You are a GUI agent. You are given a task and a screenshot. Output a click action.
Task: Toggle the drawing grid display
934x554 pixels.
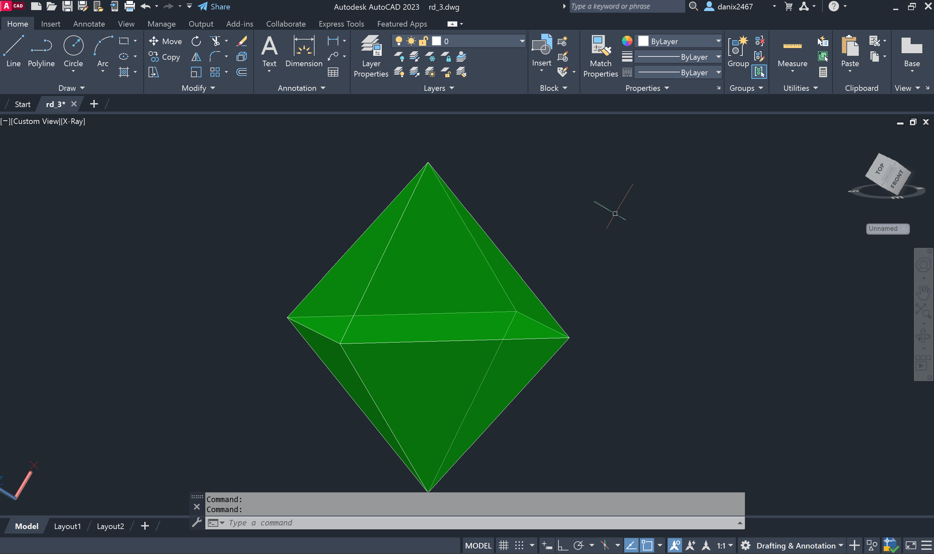pyautogui.click(x=503, y=546)
